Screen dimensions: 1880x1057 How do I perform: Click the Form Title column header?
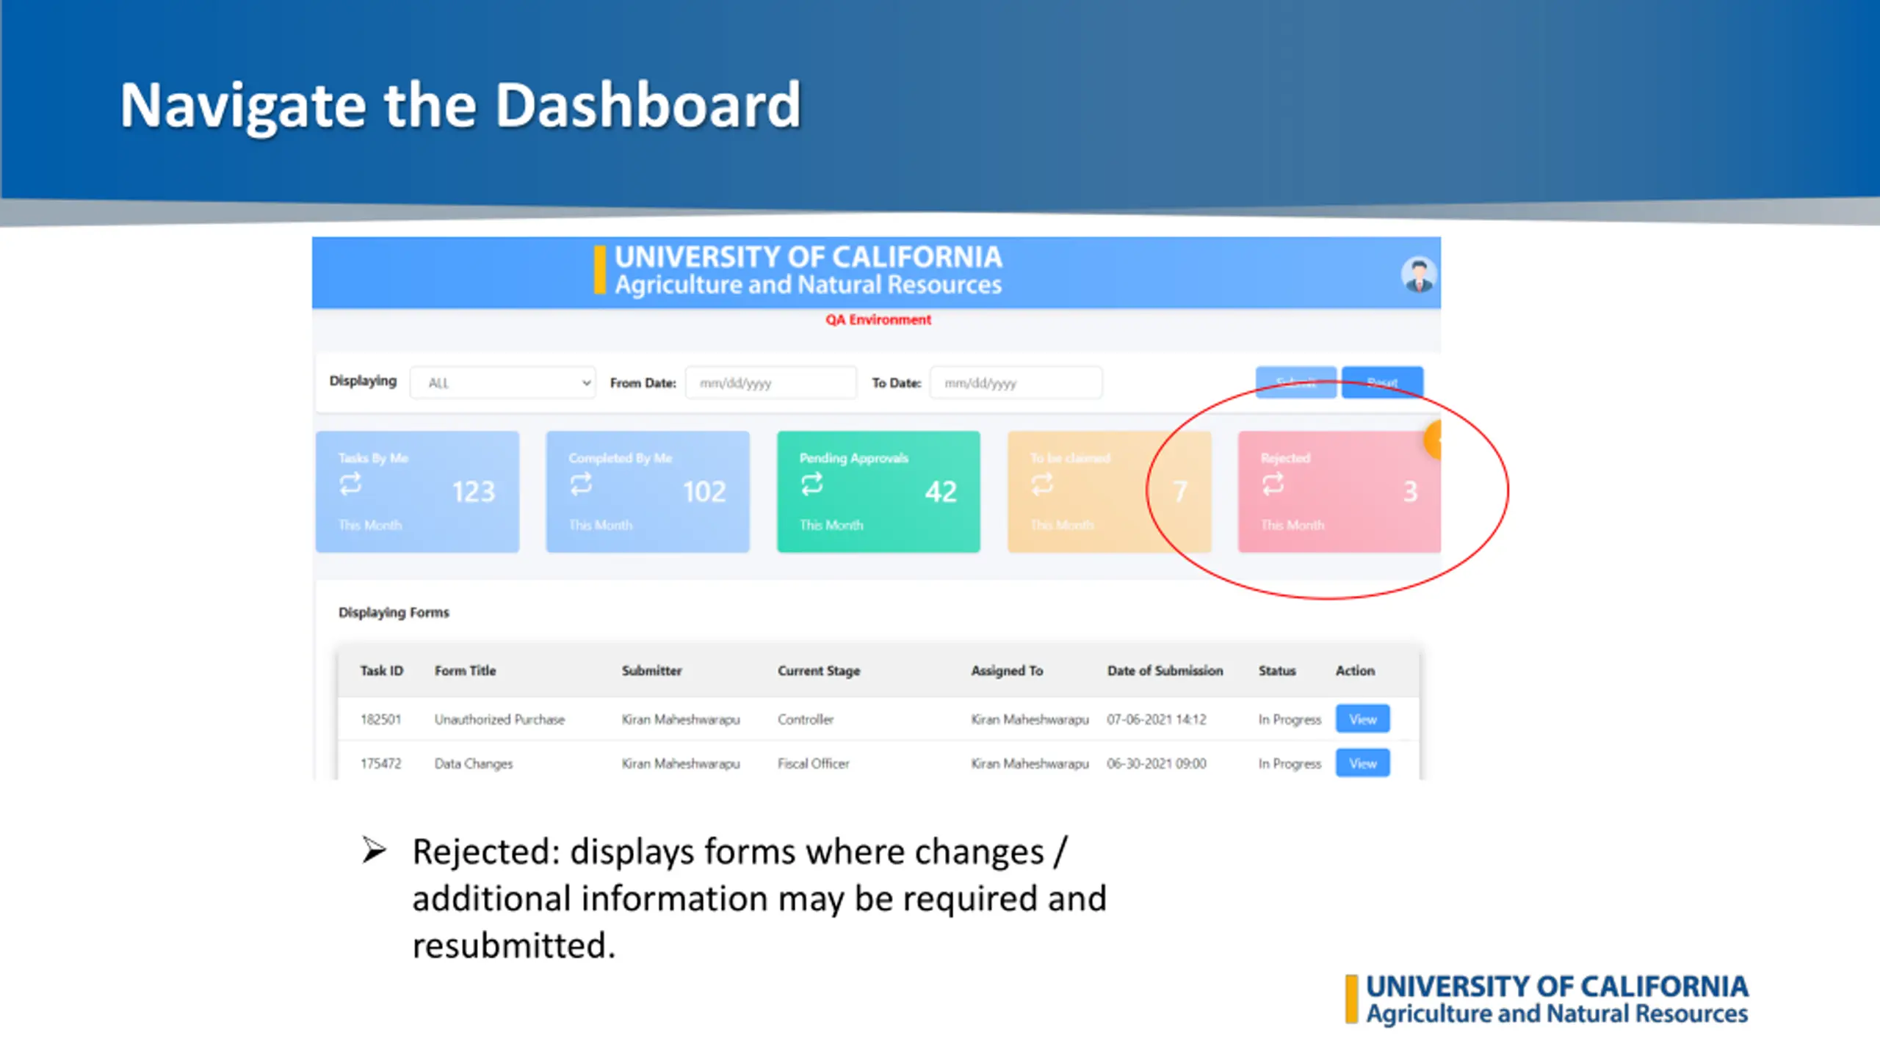[x=465, y=670]
